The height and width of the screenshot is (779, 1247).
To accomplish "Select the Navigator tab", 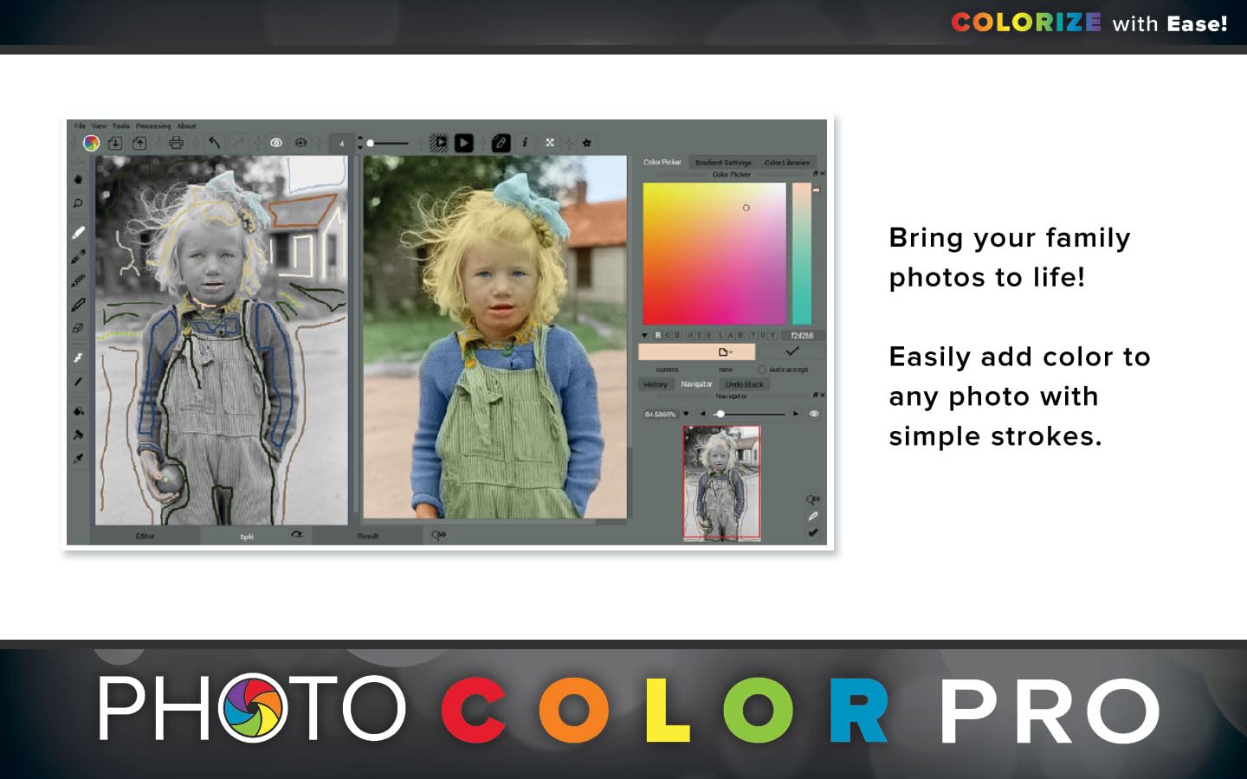I will (696, 384).
